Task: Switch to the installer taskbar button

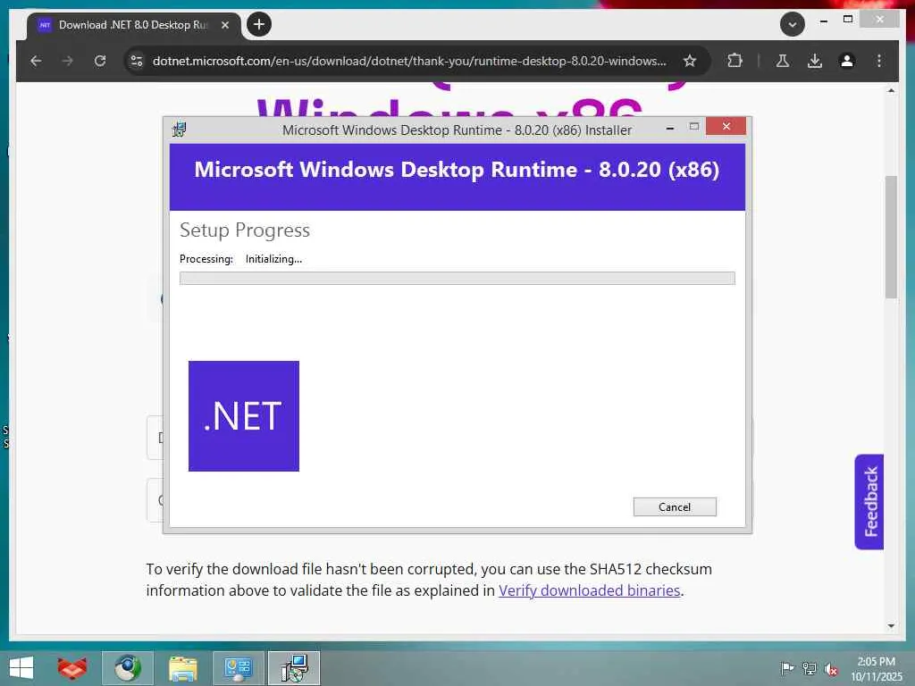Action: 294,668
